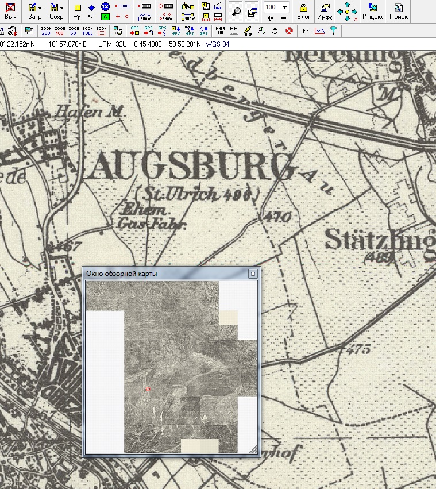Toggle the Блок map lock

coord(304,11)
